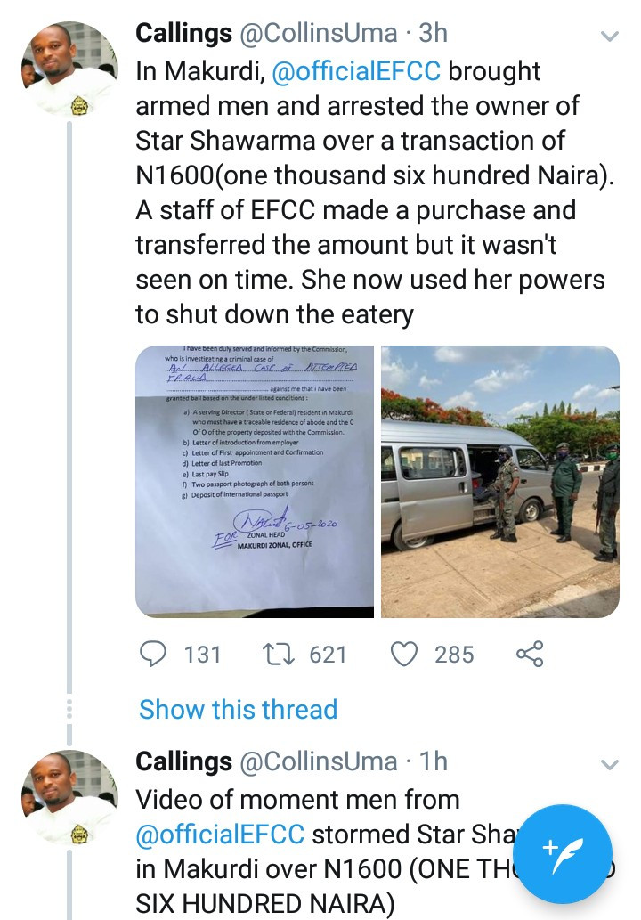Image resolution: width=641 pixels, height=920 pixels.
Task: Show this thread
Action: (x=239, y=709)
